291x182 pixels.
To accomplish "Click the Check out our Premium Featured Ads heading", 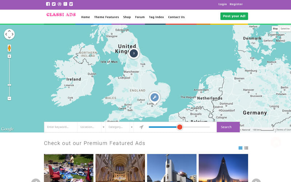I will tap(95, 143).
